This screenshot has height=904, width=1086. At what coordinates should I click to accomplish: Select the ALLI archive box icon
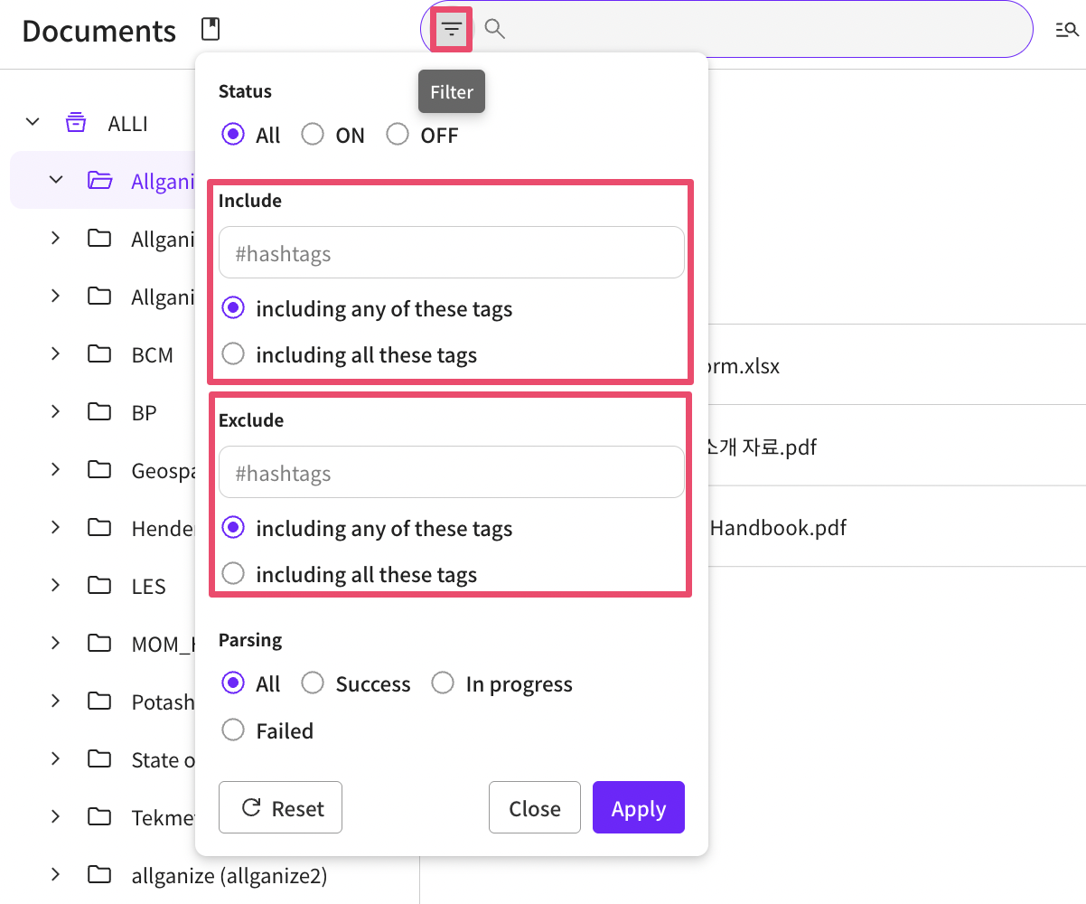(76, 123)
